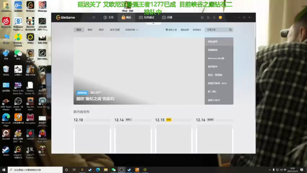Open the 所有内容 dropdown
The image size is (307, 173).
tap(132, 30)
